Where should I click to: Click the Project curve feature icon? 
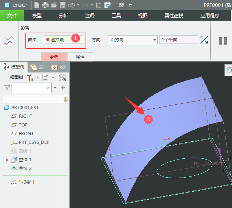(x=9, y=41)
